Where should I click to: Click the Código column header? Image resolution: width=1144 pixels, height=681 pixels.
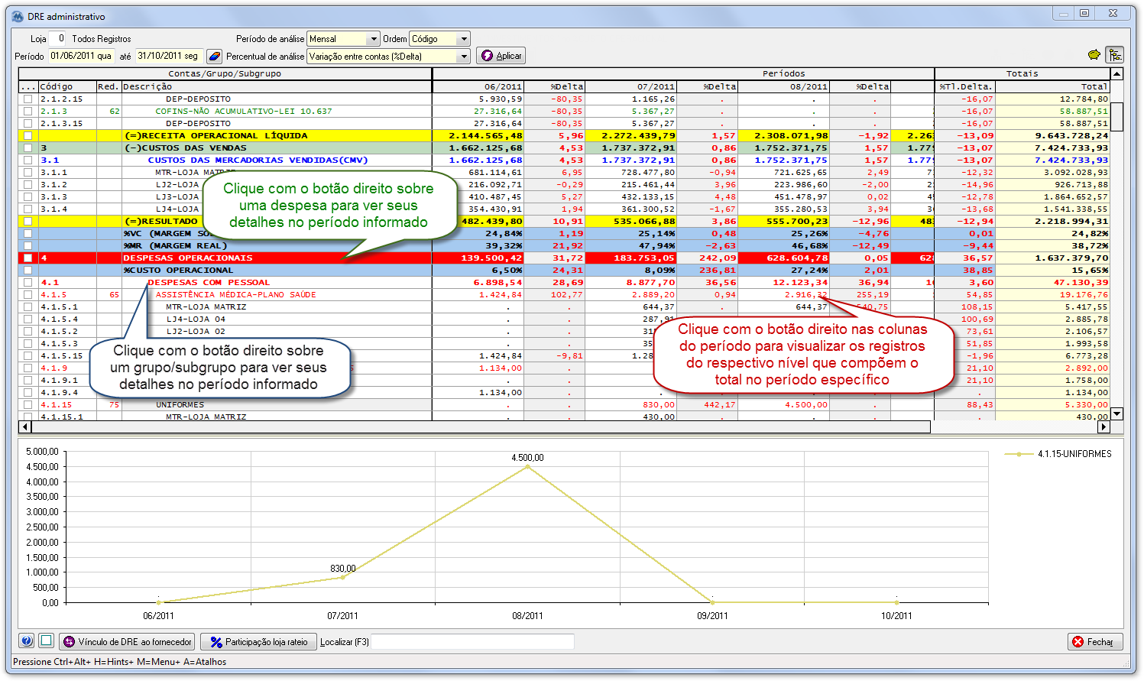click(x=67, y=87)
